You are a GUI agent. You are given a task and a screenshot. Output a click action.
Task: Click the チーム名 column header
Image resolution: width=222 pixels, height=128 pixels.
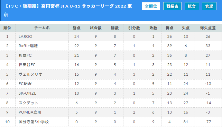pos(42,28)
